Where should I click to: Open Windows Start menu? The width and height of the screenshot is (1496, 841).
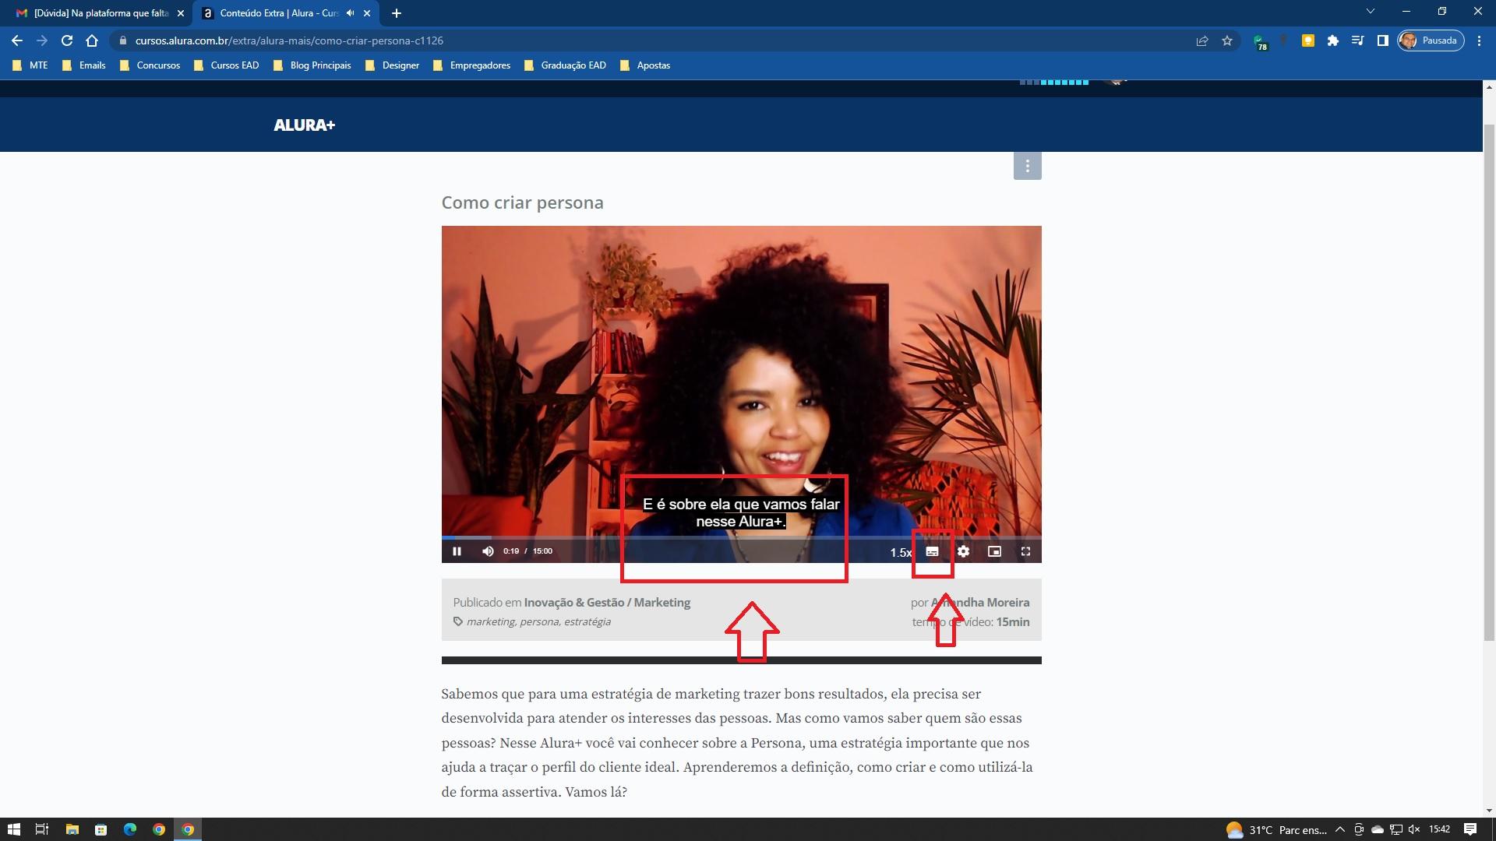pos(13,829)
